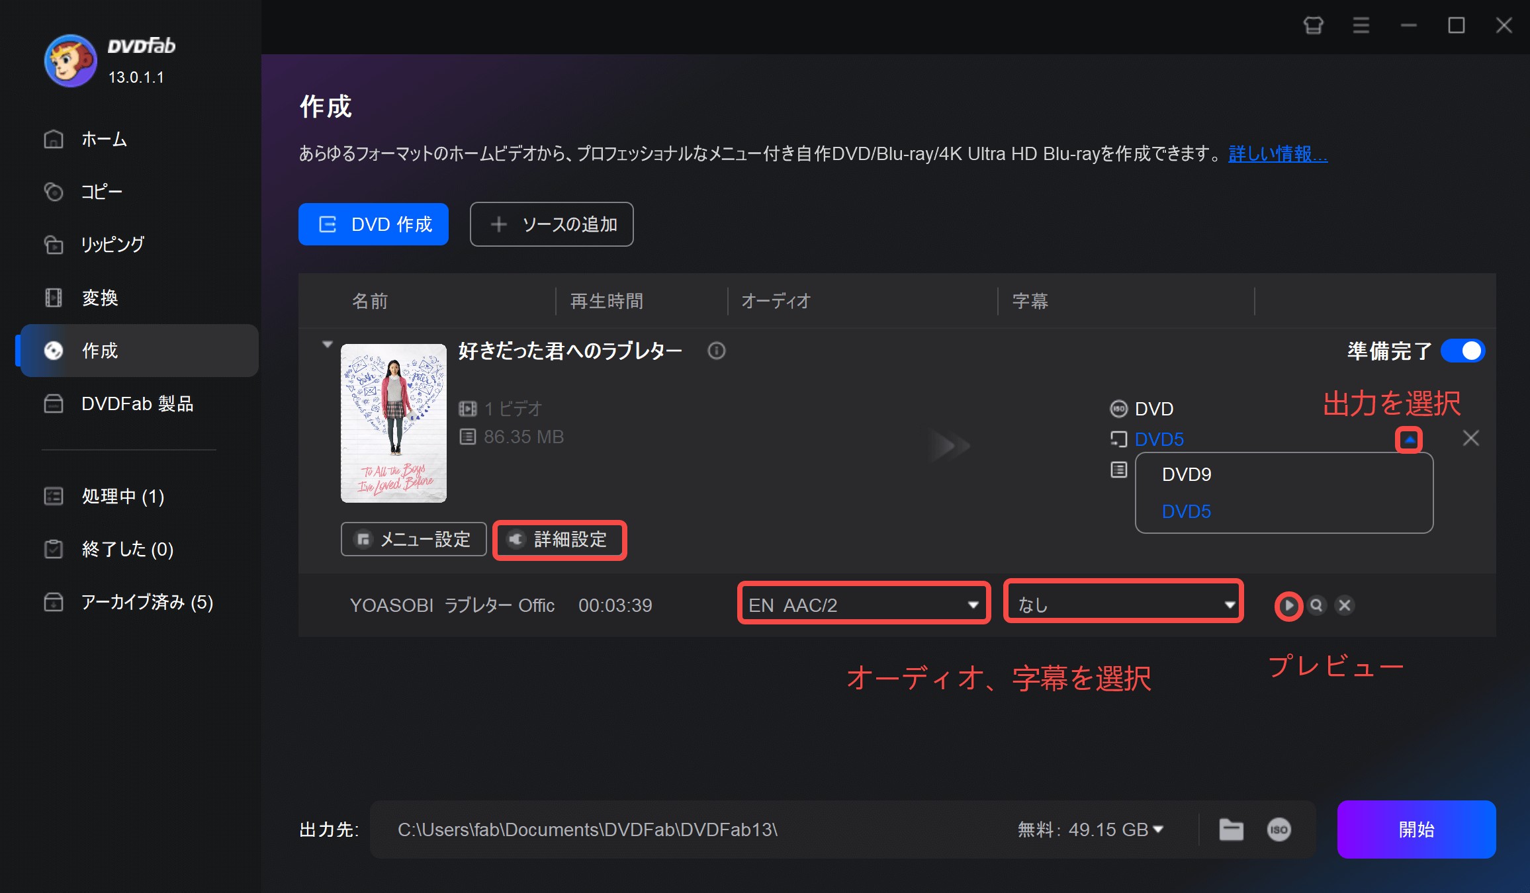Click the 字幕 column header
Screen dimensions: 1530x893
(x=1030, y=301)
